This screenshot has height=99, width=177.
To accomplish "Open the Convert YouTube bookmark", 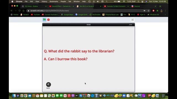I will 50,15.
